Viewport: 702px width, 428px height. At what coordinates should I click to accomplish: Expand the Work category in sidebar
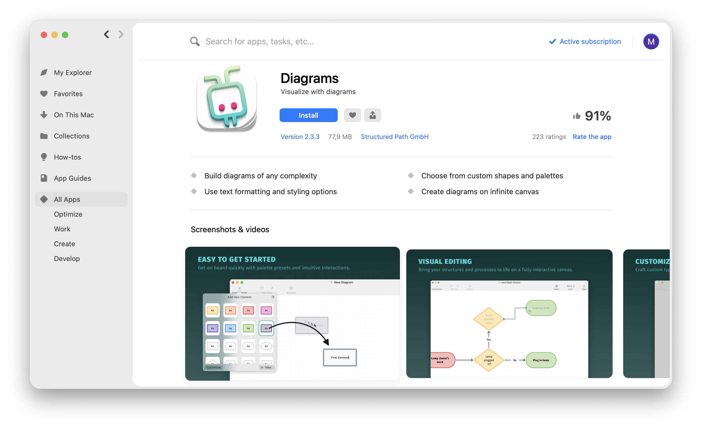point(61,229)
